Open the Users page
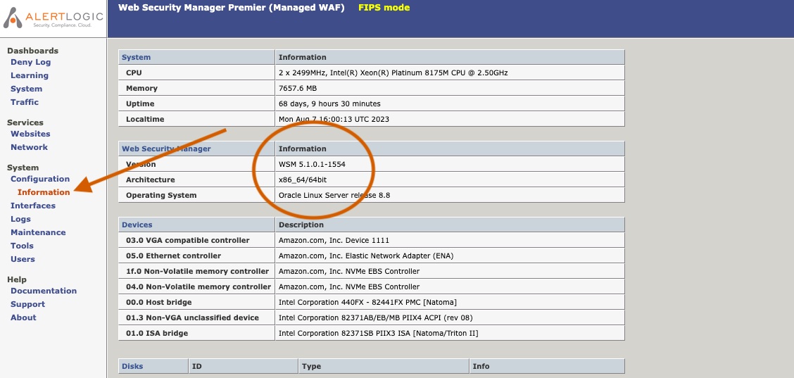The width and height of the screenshot is (794, 378). coord(23,259)
